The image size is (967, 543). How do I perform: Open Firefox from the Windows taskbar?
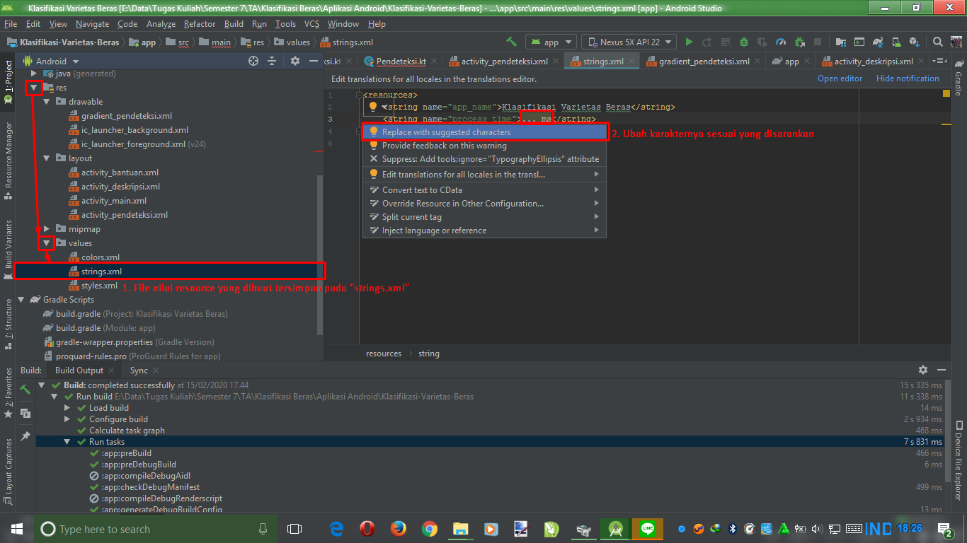(x=399, y=529)
